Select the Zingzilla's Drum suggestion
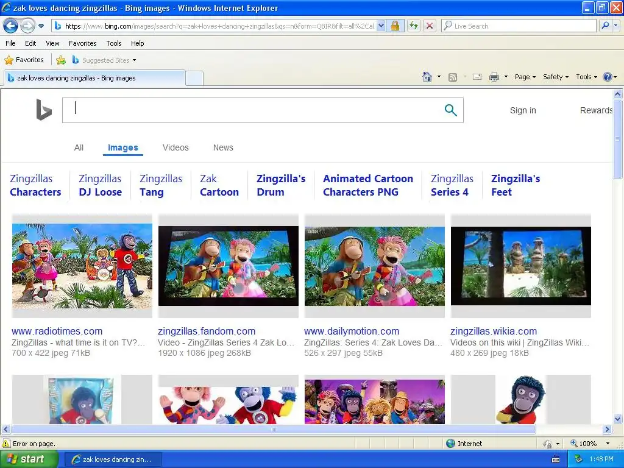 (x=281, y=185)
